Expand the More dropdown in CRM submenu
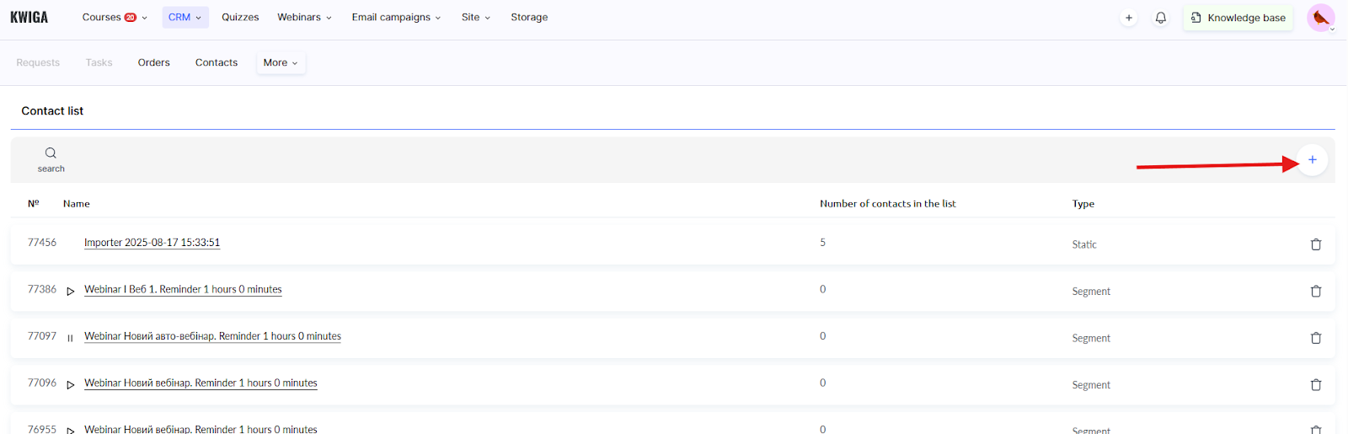 281,63
